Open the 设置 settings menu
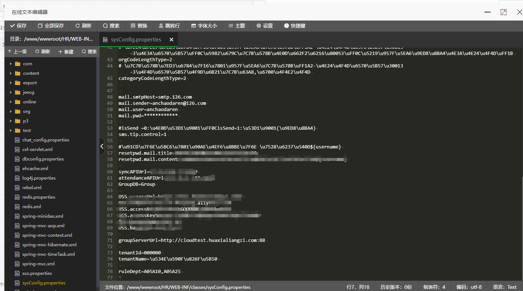Screen dimensions: 523x291 265,26
